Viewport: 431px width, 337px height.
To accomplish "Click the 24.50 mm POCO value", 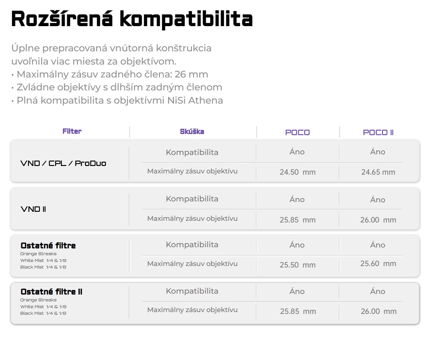I will [x=298, y=172].
